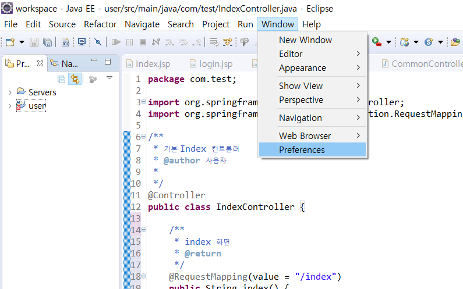Click the blue S create-new icon
This screenshot has height=289, width=463.
pos(429,42)
